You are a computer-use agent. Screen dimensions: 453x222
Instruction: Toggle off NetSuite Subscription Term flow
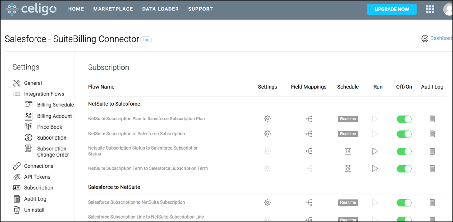tap(404, 169)
